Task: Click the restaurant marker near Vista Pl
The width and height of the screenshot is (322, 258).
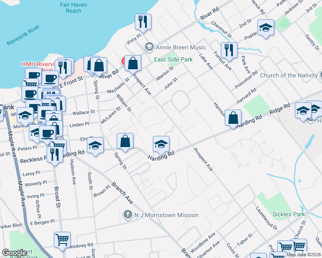Action: tap(143, 22)
